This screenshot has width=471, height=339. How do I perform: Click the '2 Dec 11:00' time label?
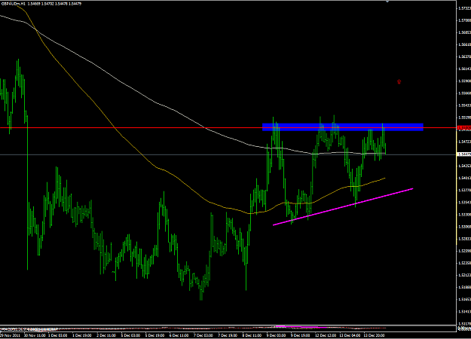click(107, 335)
